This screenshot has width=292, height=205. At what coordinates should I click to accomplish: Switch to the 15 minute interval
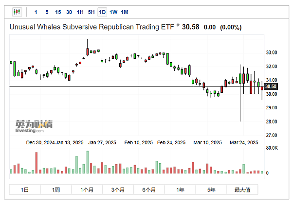click(58, 12)
